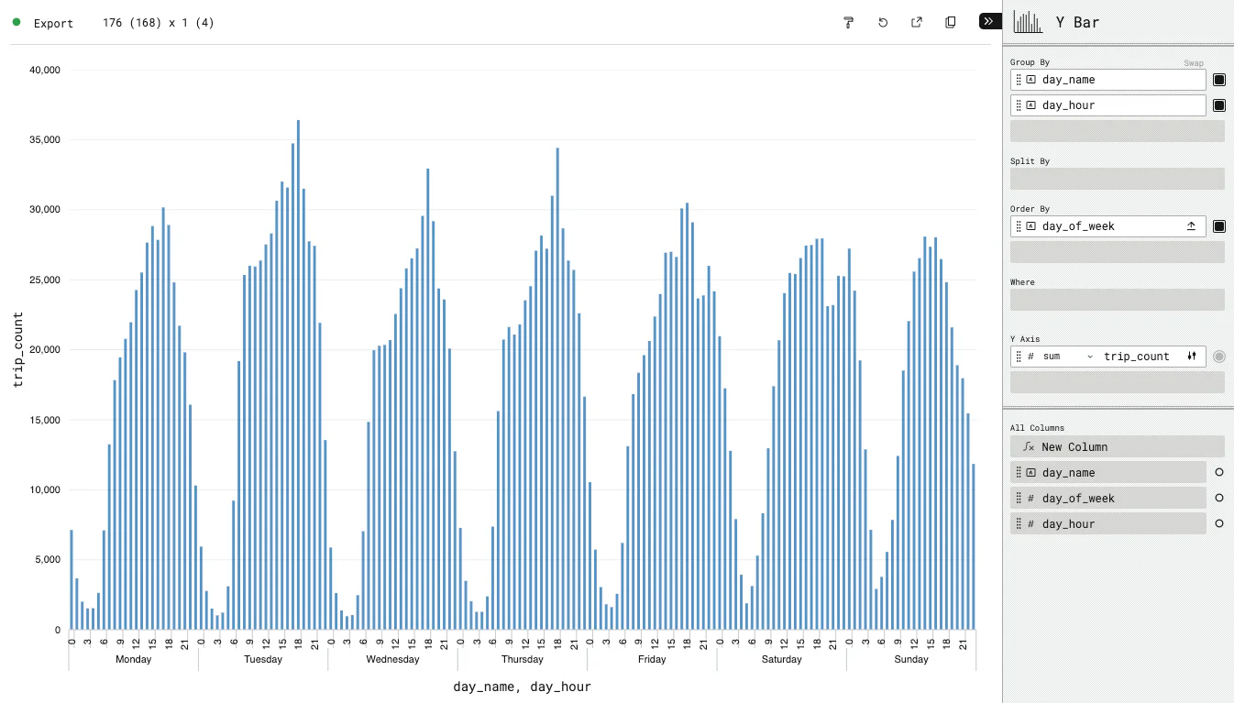Click the drag handle of day_hour in Group By

pos(1018,105)
